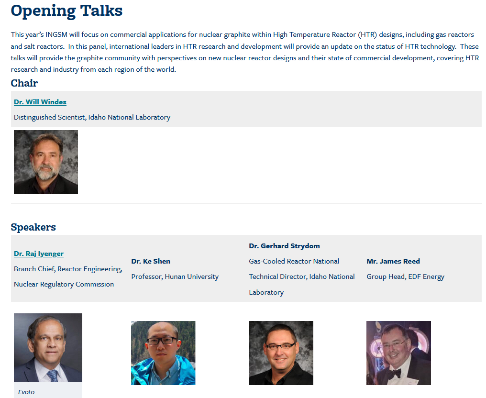Click Dr. Raj Iyenger's portrait photo
The height and width of the screenshot is (398, 486).
click(x=48, y=348)
